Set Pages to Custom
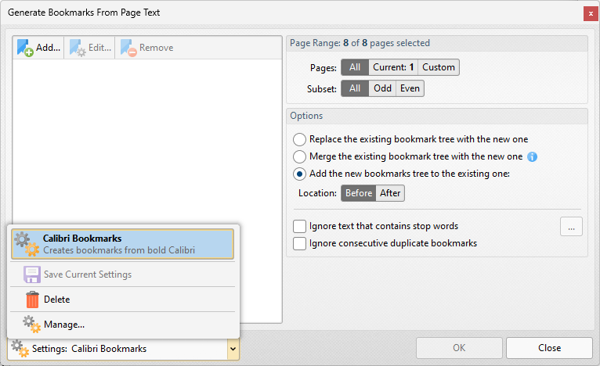The width and height of the screenshot is (600, 366). 438,67
